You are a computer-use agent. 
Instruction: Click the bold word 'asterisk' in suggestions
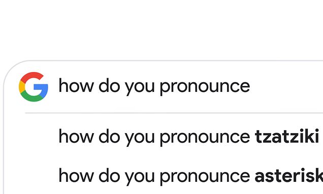tap(289, 175)
